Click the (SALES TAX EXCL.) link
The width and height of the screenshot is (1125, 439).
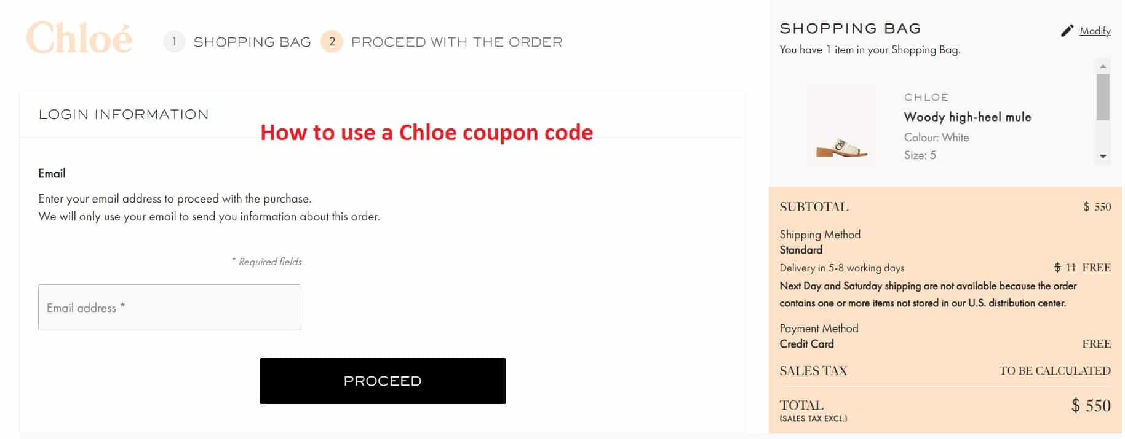pos(813,418)
